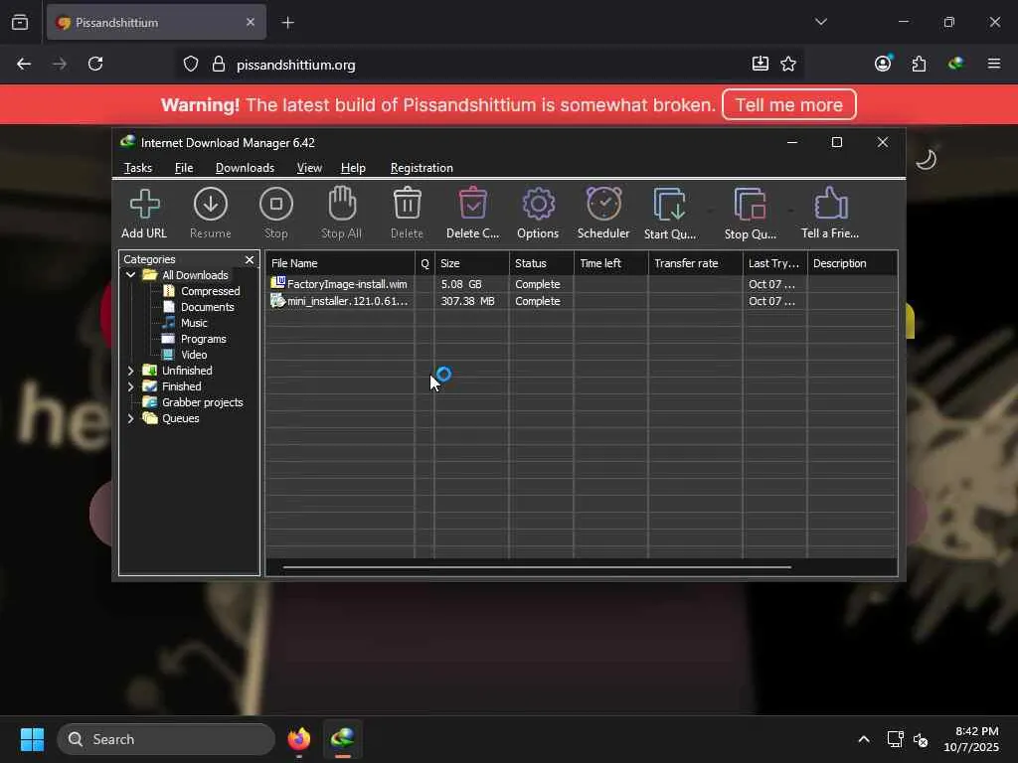This screenshot has width=1018, height=763.
Task: Click the Start Queue icon
Action: (670, 213)
